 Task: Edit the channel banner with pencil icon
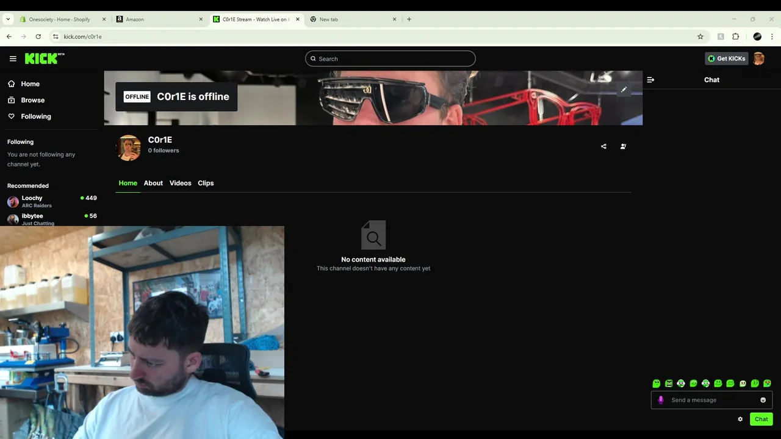(x=624, y=90)
